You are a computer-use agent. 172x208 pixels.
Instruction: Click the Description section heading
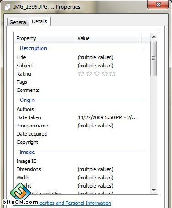click(33, 48)
